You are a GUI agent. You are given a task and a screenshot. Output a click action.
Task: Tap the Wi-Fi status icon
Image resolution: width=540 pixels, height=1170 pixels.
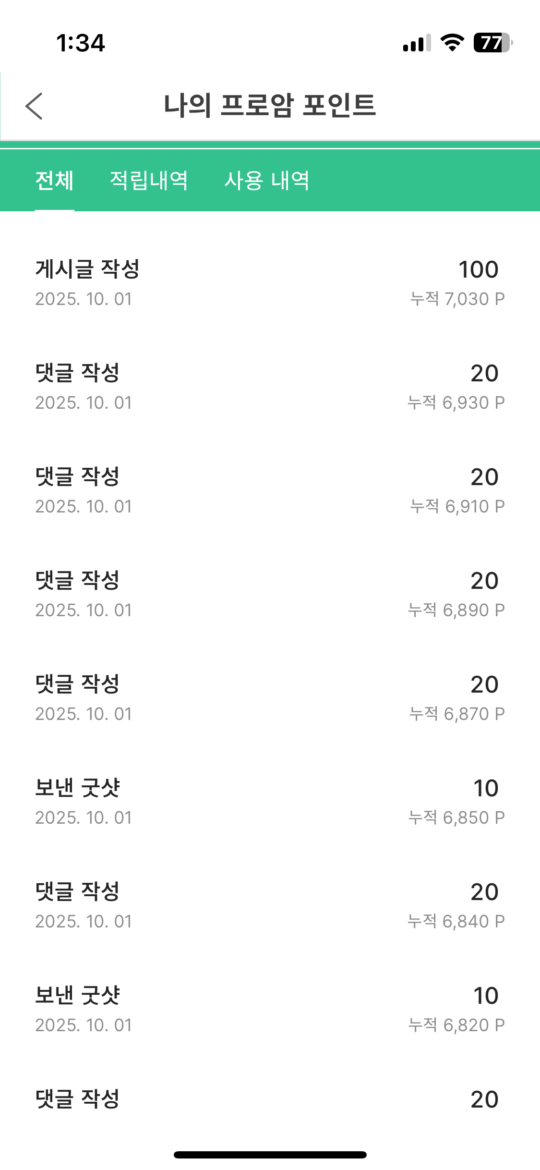point(452,43)
